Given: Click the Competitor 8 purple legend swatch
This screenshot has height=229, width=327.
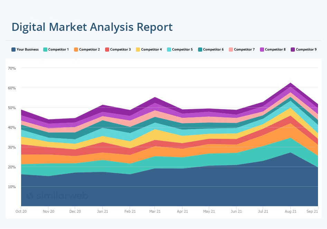Looking at the screenshot, I should point(262,50).
